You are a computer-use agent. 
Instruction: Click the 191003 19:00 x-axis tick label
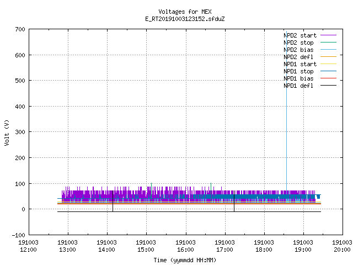[x=303, y=246]
